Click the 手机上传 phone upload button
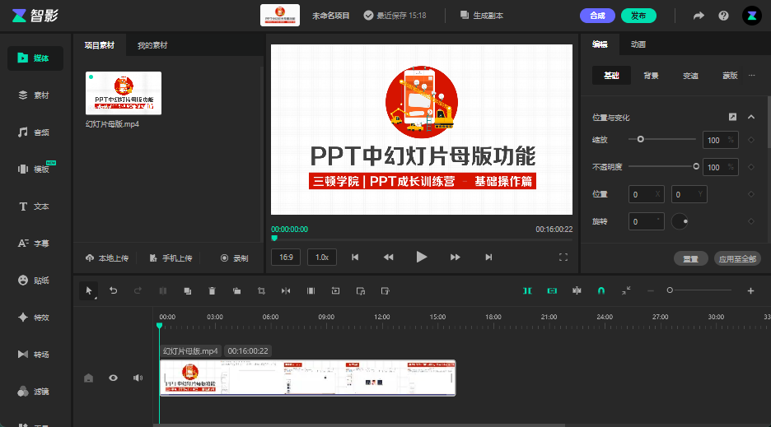The image size is (771, 427). click(171, 258)
